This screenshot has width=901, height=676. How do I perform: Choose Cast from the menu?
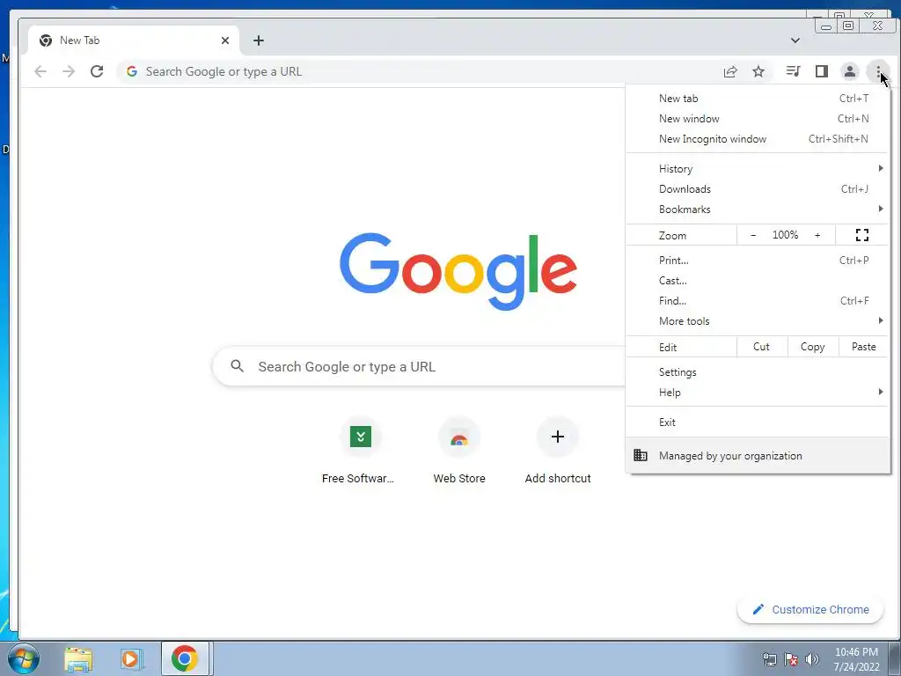click(x=758, y=281)
